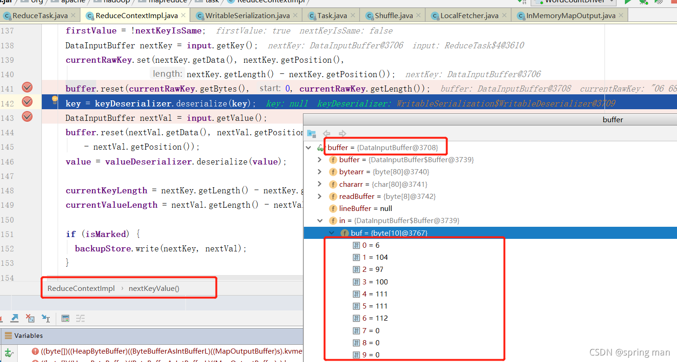Click the code on line 152 backupStore.write
Screen dimensions: 677x362
pos(161,249)
